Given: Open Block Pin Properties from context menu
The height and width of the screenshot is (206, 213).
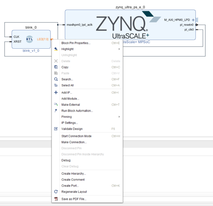Looking at the screenshot, I should click(76, 43).
